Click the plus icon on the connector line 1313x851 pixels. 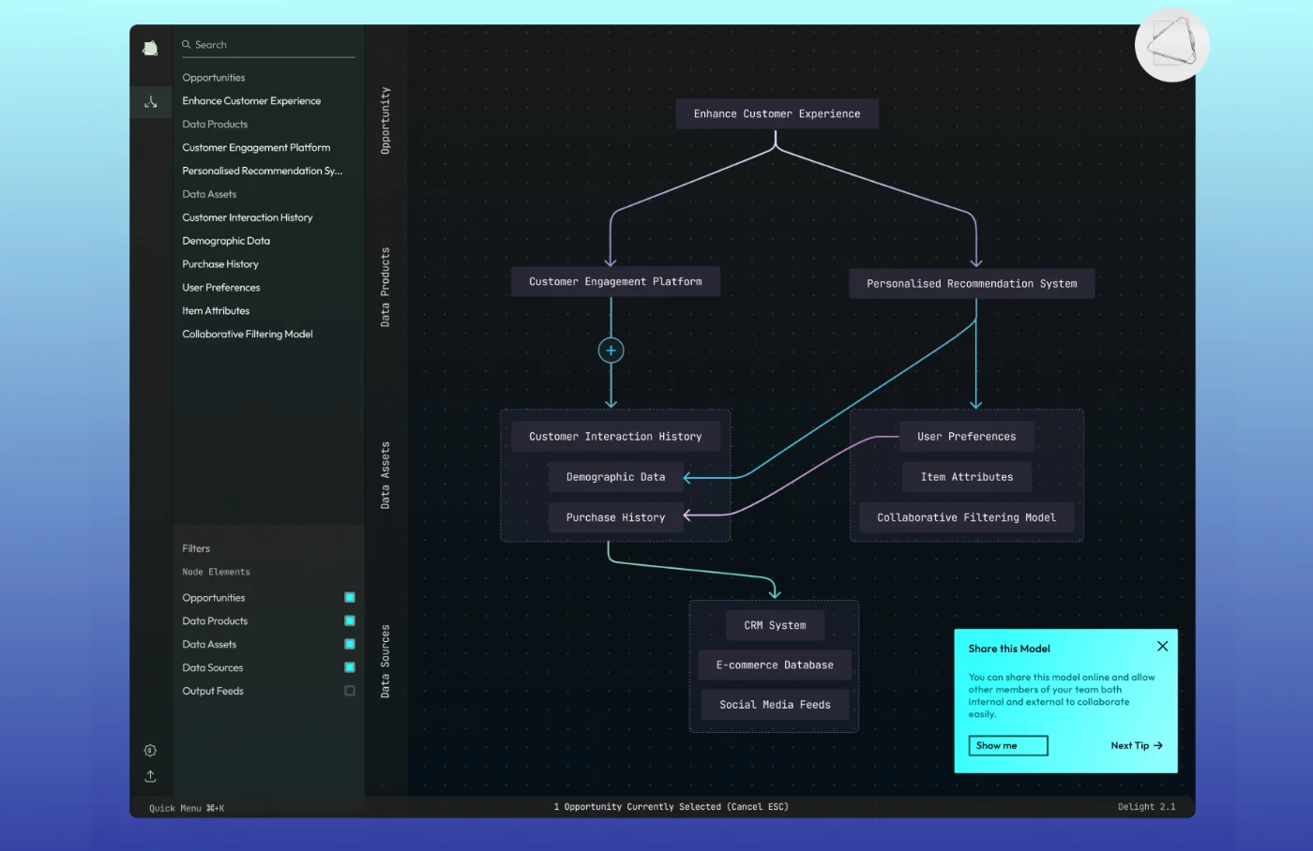(x=611, y=350)
